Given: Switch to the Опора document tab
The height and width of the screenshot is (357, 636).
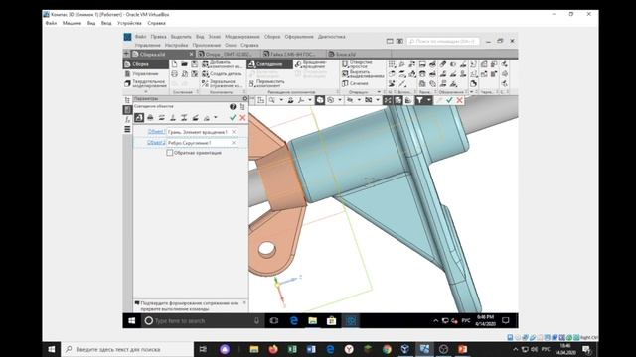Looking at the screenshot, I should point(229,54).
